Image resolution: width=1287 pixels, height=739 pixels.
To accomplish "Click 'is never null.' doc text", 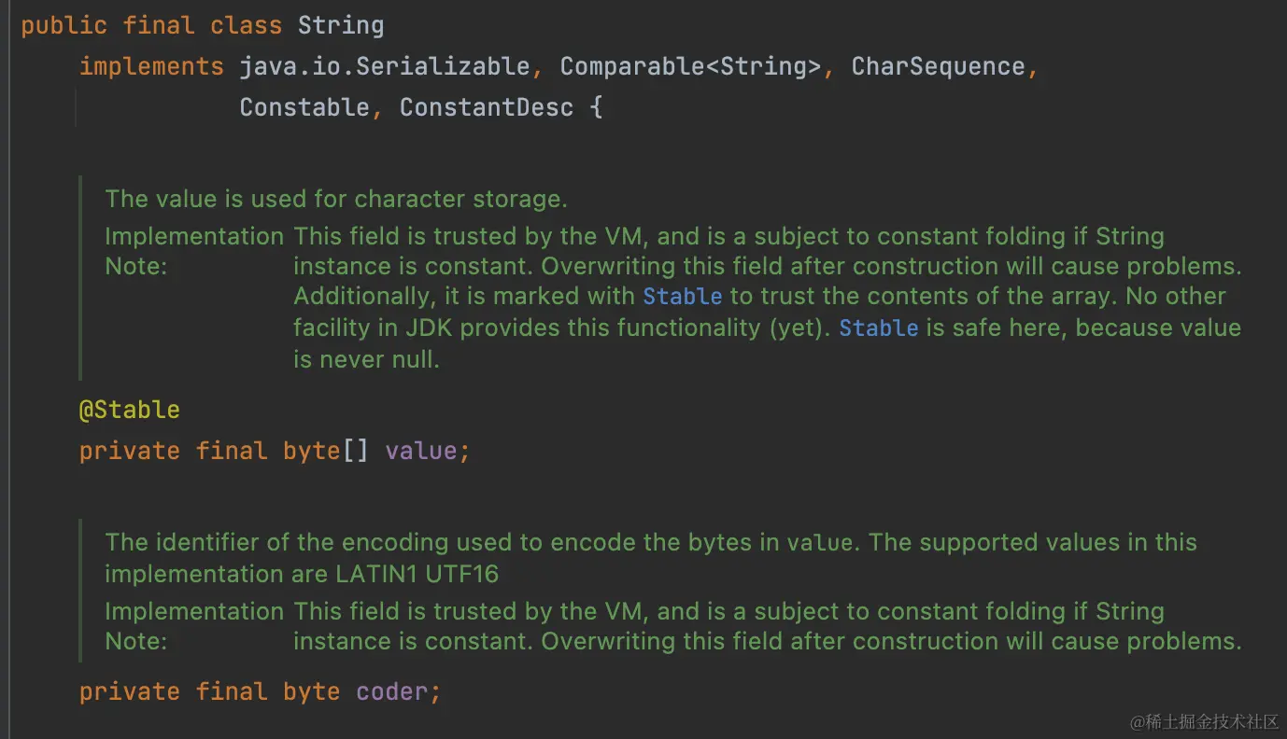I will [366, 359].
